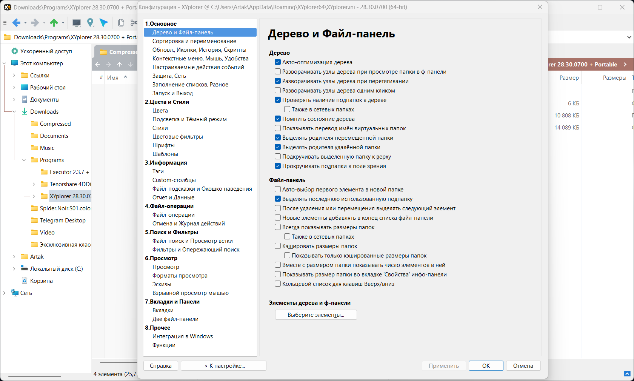Click the location pin hotlist icon
Viewport: 634px width, 381px height.
(90, 23)
